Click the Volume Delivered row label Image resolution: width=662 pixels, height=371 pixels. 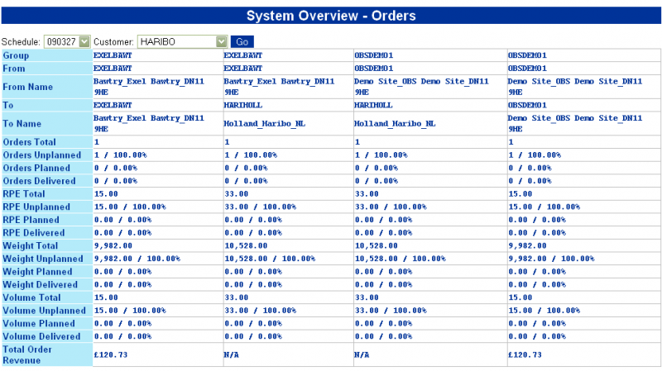41,336
